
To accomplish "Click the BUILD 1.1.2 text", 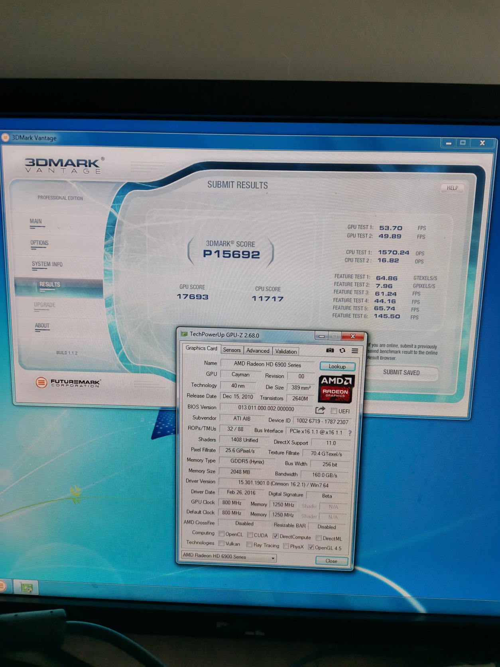I will tap(67, 353).
